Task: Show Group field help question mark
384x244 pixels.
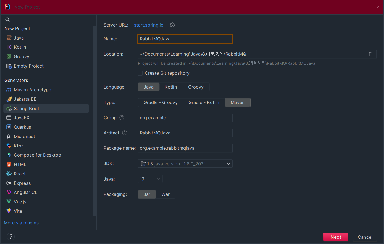Action: tap(122, 118)
